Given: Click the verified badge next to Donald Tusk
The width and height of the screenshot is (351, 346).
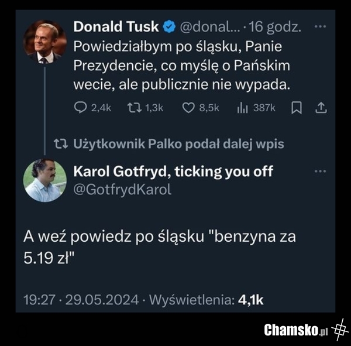Looking at the screenshot, I should click(169, 27).
